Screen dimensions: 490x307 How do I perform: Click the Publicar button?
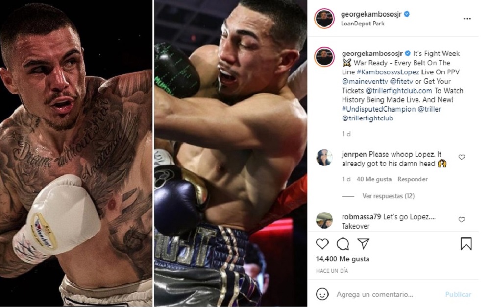(458, 294)
